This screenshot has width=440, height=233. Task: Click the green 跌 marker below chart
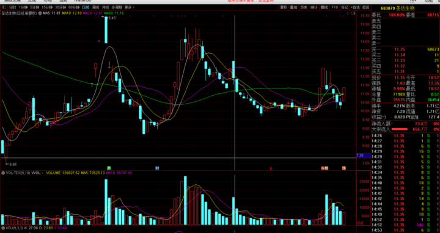point(109,168)
